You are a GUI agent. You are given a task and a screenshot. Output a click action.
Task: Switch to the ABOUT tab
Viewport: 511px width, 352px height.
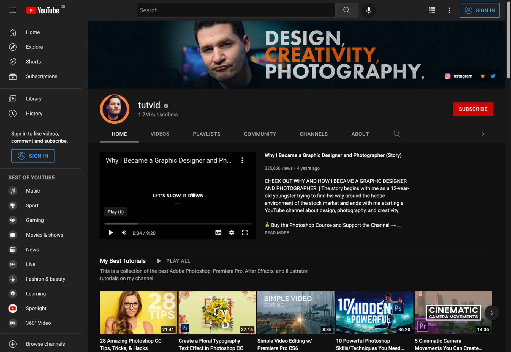point(360,134)
